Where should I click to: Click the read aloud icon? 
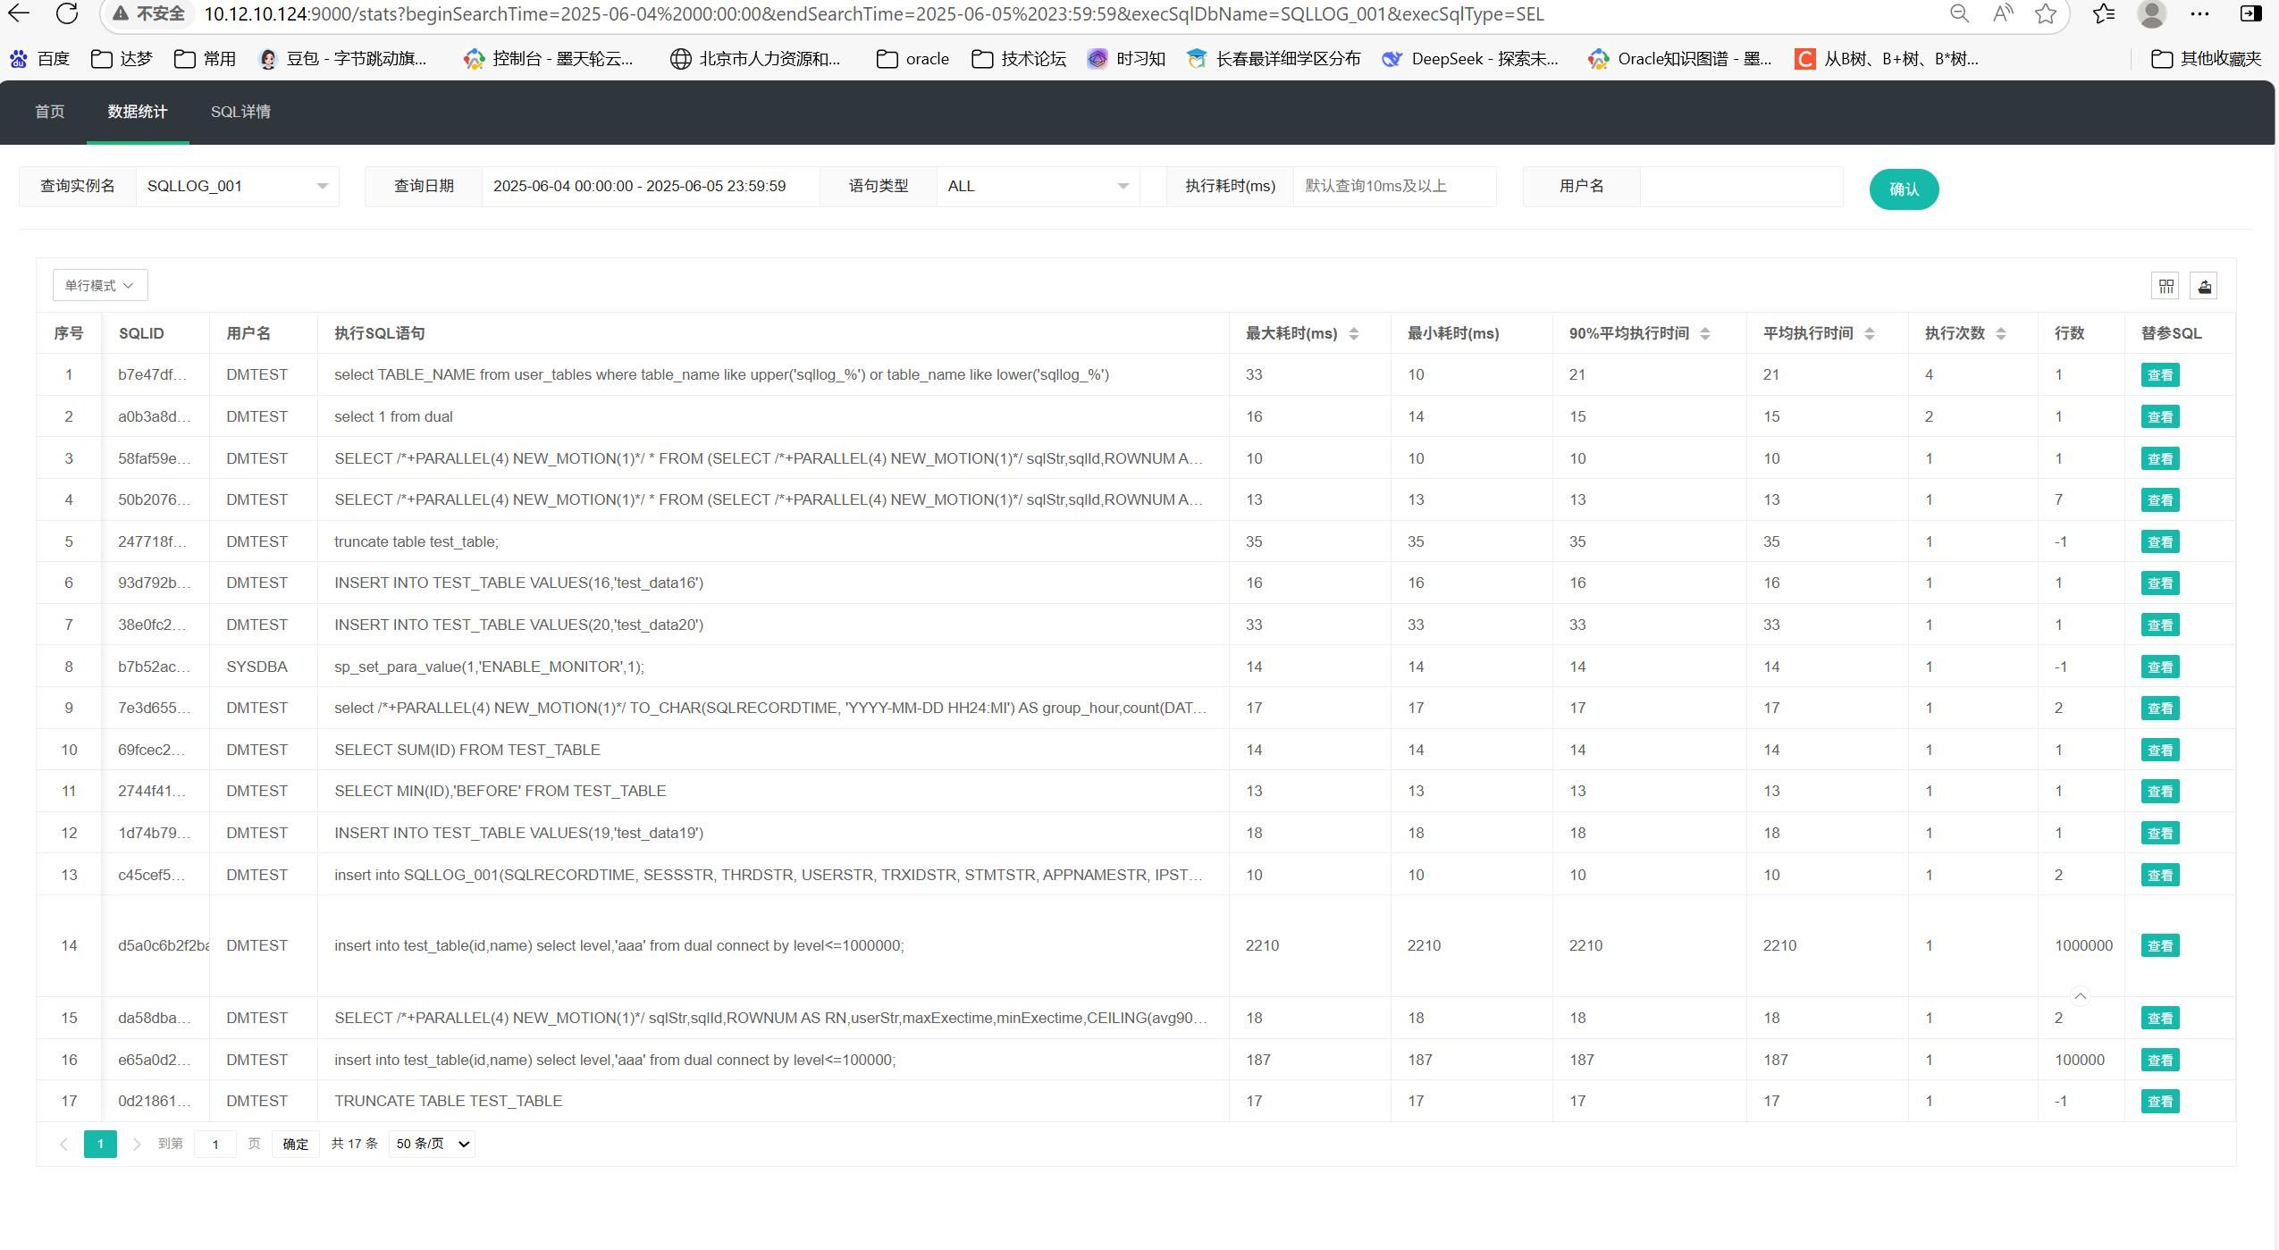pyautogui.click(x=2002, y=13)
